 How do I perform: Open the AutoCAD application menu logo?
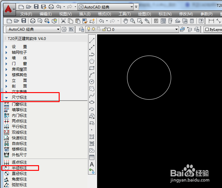pos(9,9)
